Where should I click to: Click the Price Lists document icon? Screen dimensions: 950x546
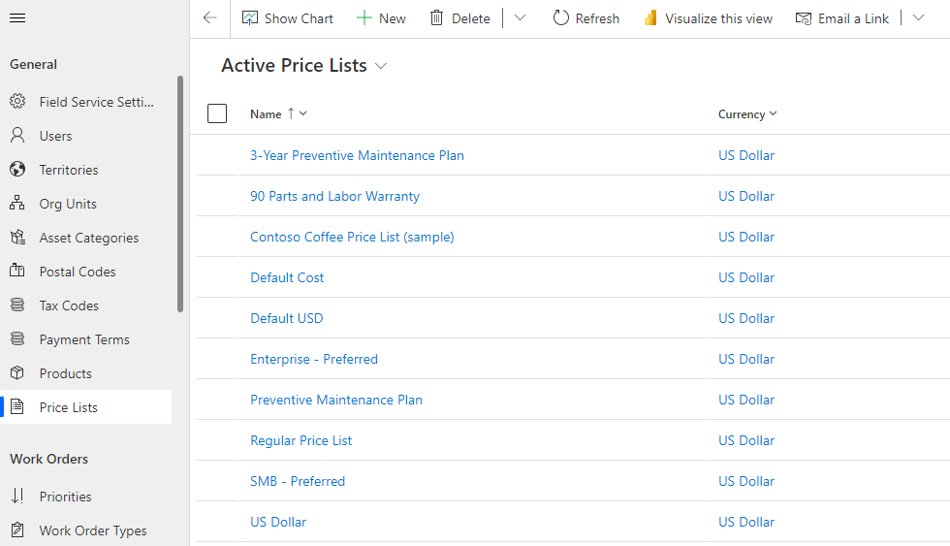pyautogui.click(x=17, y=406)
